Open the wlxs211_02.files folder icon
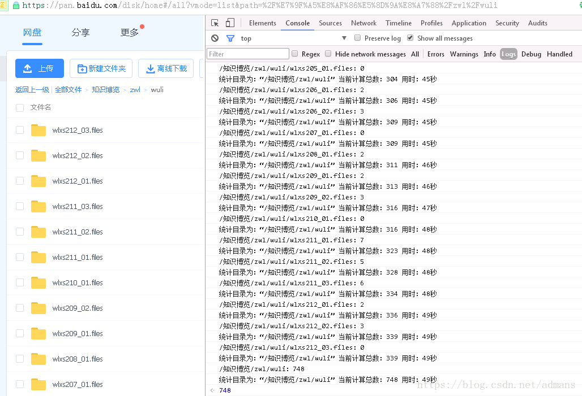 tap(38, 232)
